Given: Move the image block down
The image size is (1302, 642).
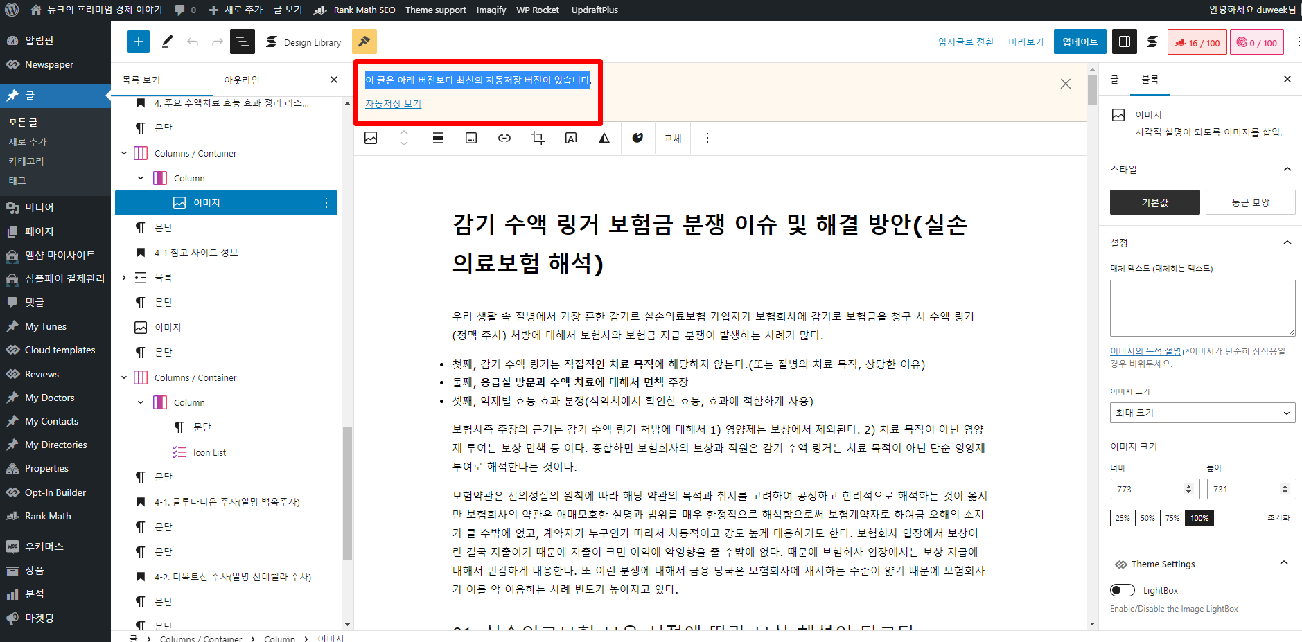Looking at the screenshot, I should click(404, 143).
